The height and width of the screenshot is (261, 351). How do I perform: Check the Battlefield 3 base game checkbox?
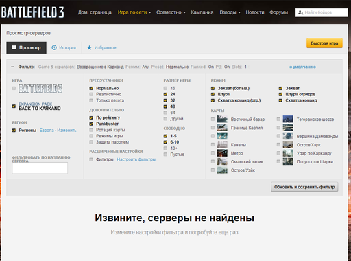14,88
